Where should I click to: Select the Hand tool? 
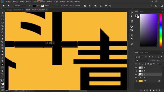pos(3,71)
